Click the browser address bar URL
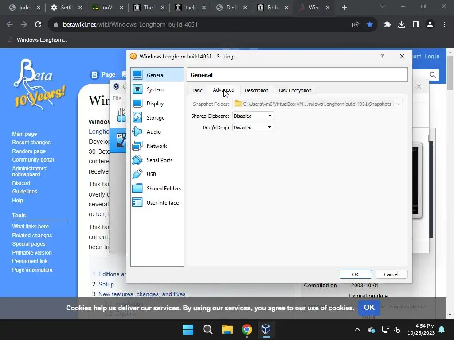Viewport: 454px width, 340px height. pyautogui.click(x=130, y=25)
